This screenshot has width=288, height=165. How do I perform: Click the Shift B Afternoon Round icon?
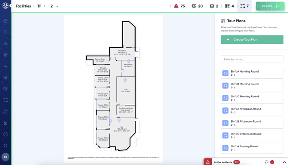tap(226, 123)
